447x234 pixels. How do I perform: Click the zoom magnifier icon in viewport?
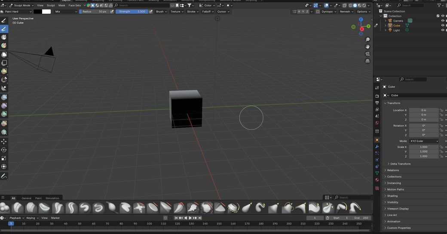coord(367,40)
